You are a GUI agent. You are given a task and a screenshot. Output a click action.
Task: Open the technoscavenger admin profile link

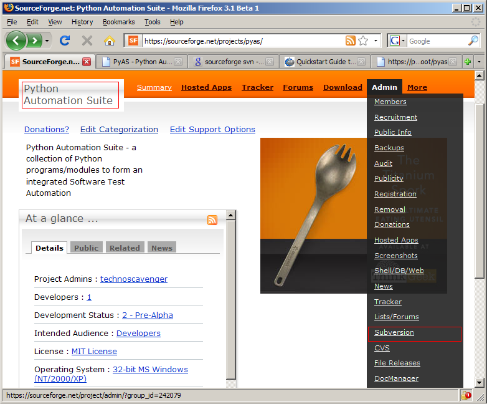tap(134, 279)
